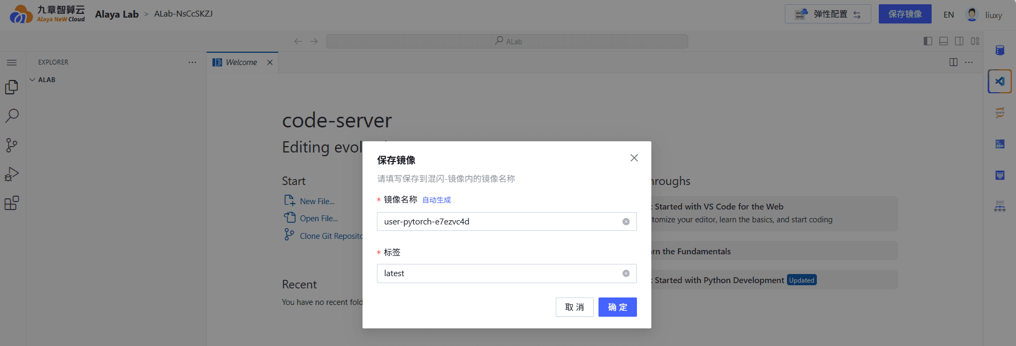Image resolution: width=1016 pixels, height=346 pixels.
Task: Click the 标签 input field
Action: coord(507,273)
